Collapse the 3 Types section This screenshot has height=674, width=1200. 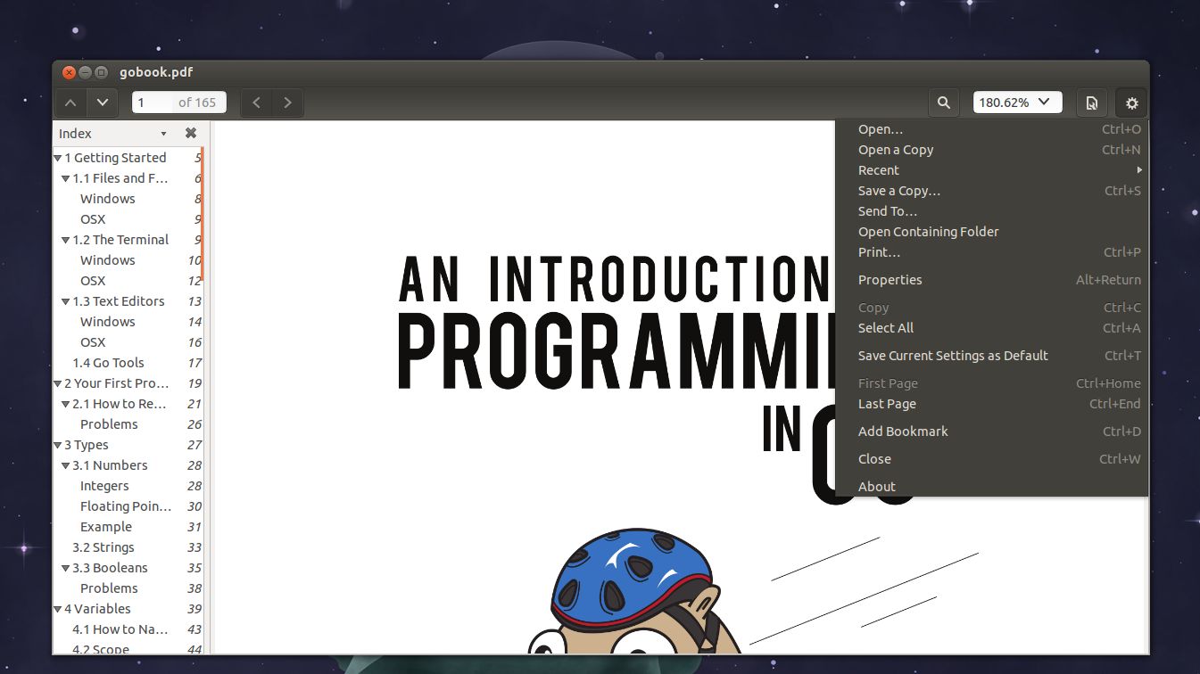tap(58, 445)
